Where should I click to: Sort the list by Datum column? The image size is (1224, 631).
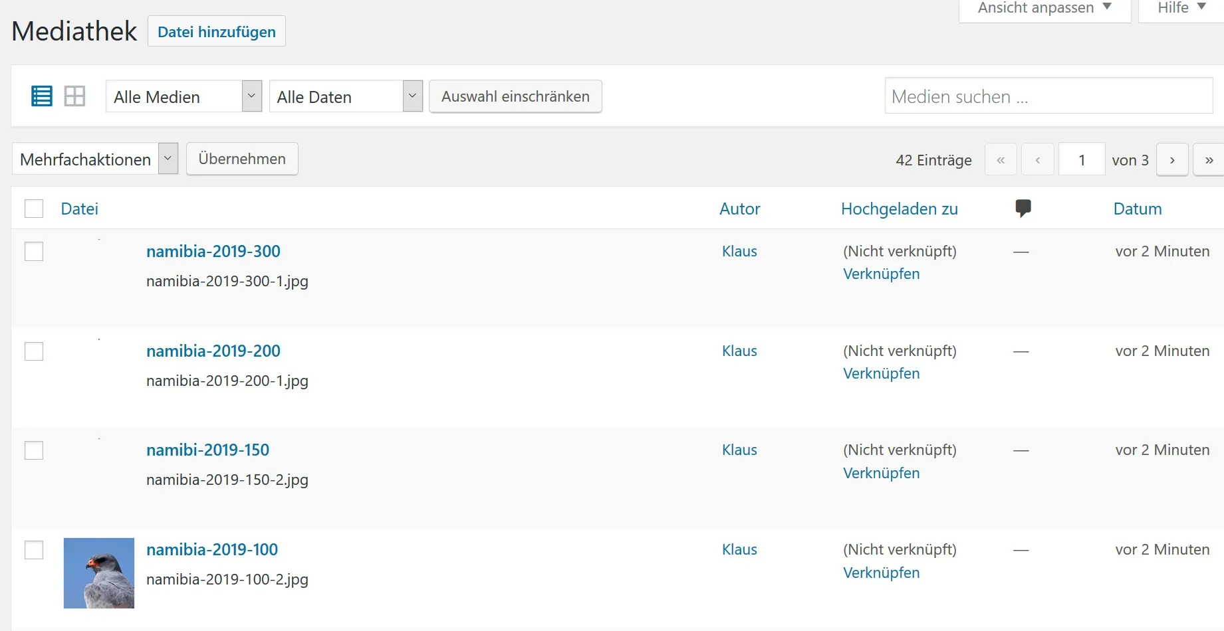tap(1138, 209)
